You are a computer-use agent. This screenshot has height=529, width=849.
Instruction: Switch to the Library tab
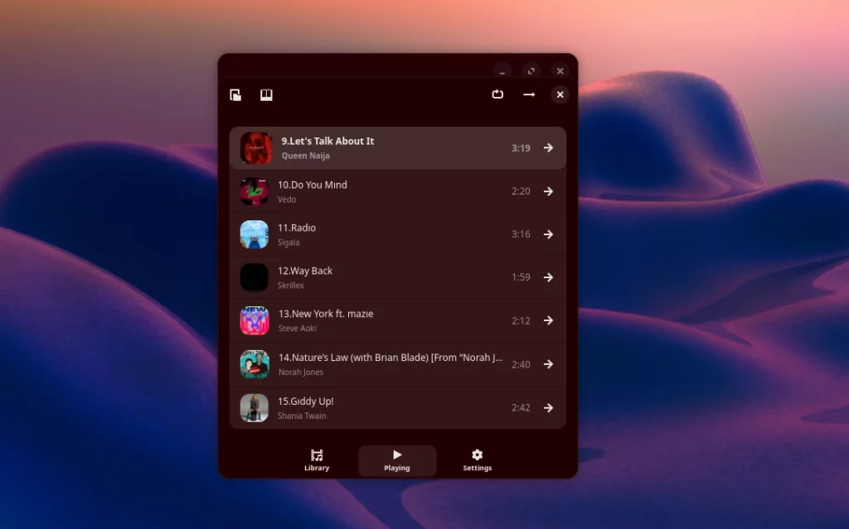(316, 460)
